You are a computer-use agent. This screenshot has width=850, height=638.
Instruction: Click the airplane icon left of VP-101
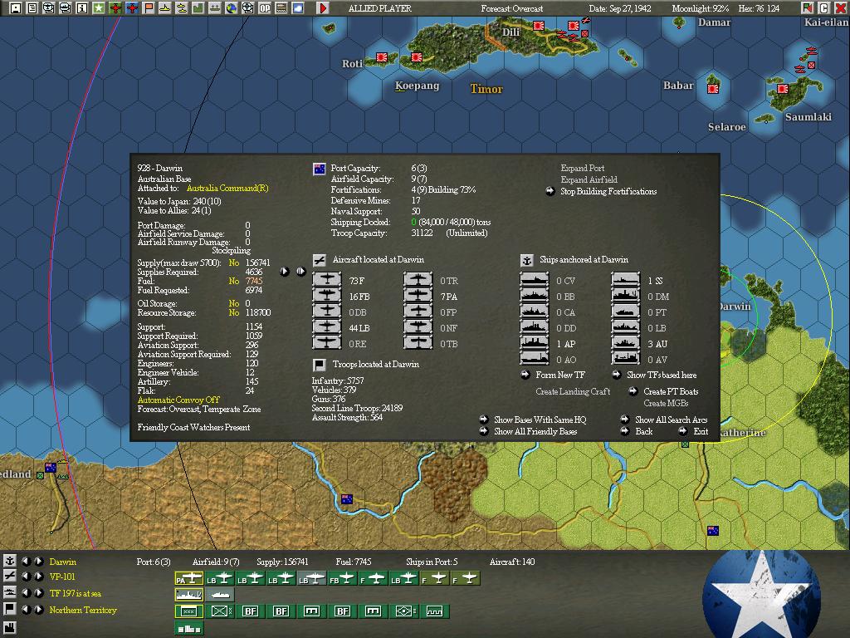tap(10, 577)
